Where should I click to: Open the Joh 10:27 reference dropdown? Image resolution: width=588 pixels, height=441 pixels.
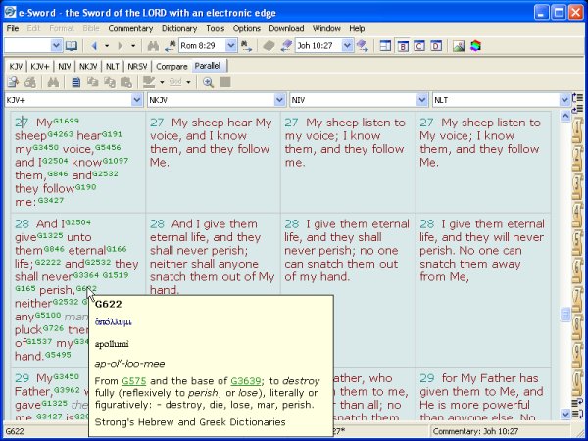pyautogui.click(x=347, y=46)
